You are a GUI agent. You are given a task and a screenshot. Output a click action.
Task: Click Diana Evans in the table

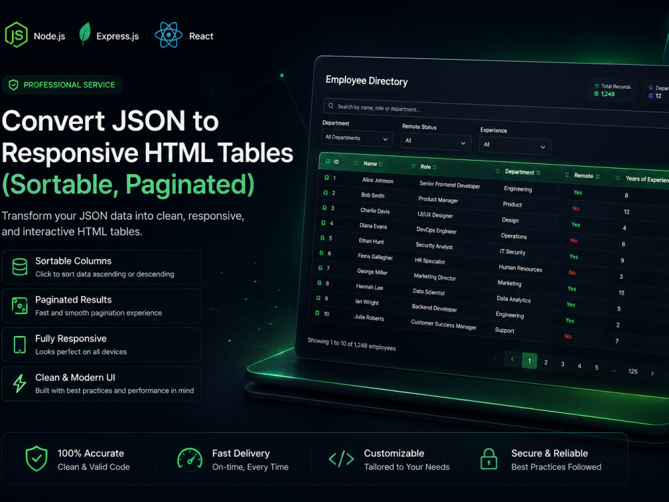(x=373, y=226)
